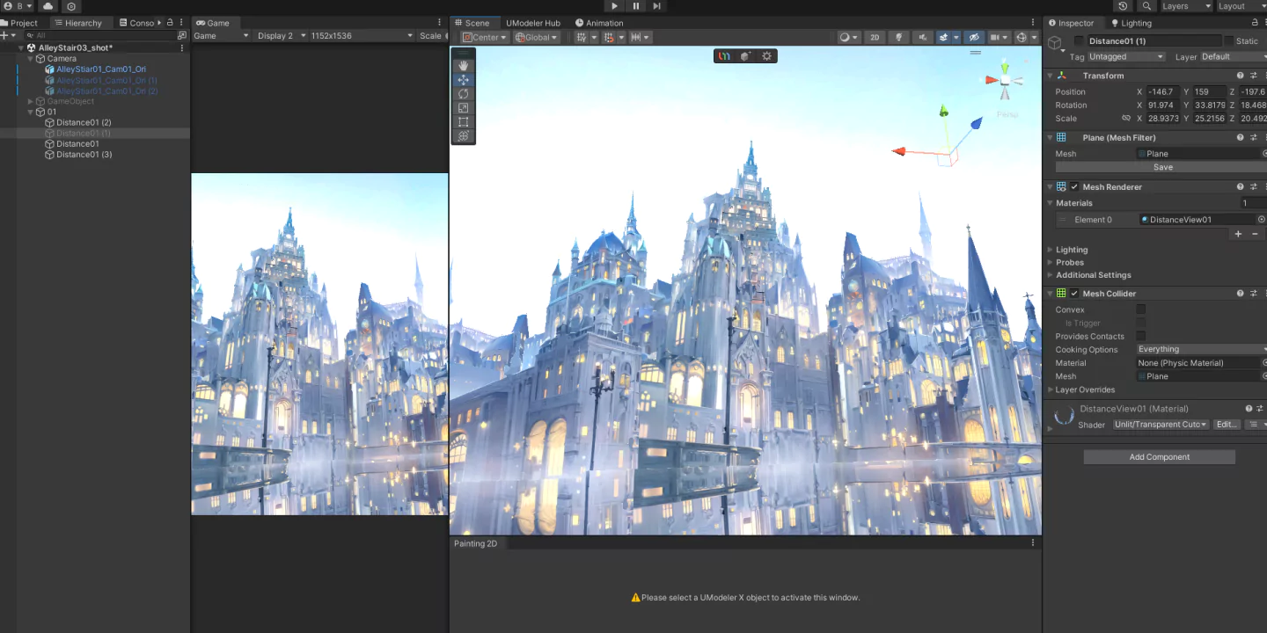Click the Save button under Mesh Filter
Image resolution: width=1267 pixels, height=633 pixels.
point(1162,167)
